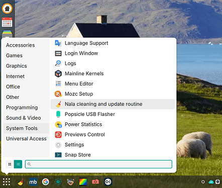Image resolution: width=222 pixels, height=188 pixels.
Task: Open the Calendar desktop icon
Action: [x=7, y=23]
